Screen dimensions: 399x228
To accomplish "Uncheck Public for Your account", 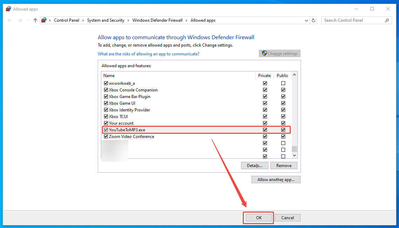I will pos(283,123).
